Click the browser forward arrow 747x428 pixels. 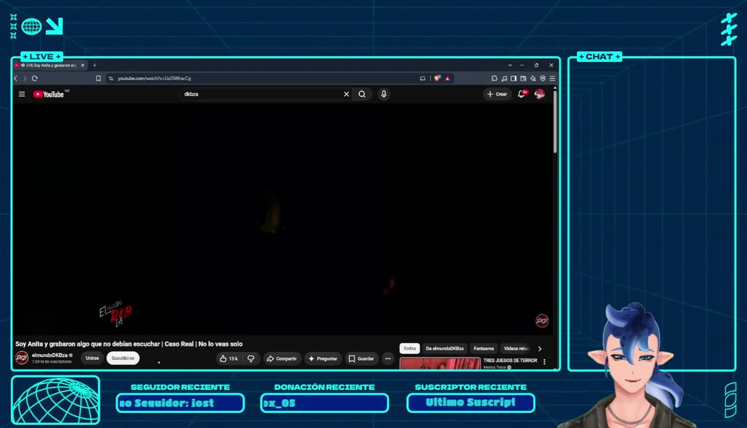(24, 78)
